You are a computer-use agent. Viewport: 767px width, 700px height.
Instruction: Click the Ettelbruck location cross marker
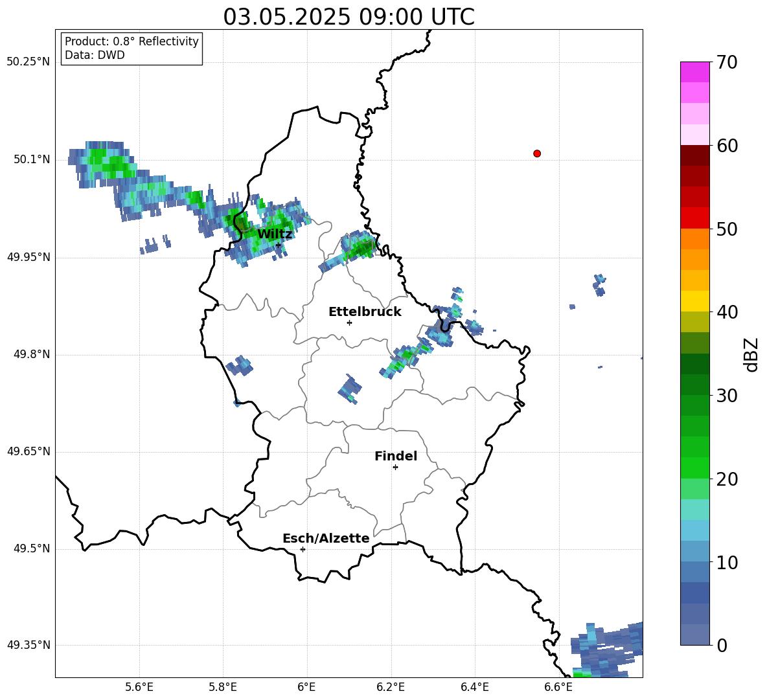tap(349, 322)
